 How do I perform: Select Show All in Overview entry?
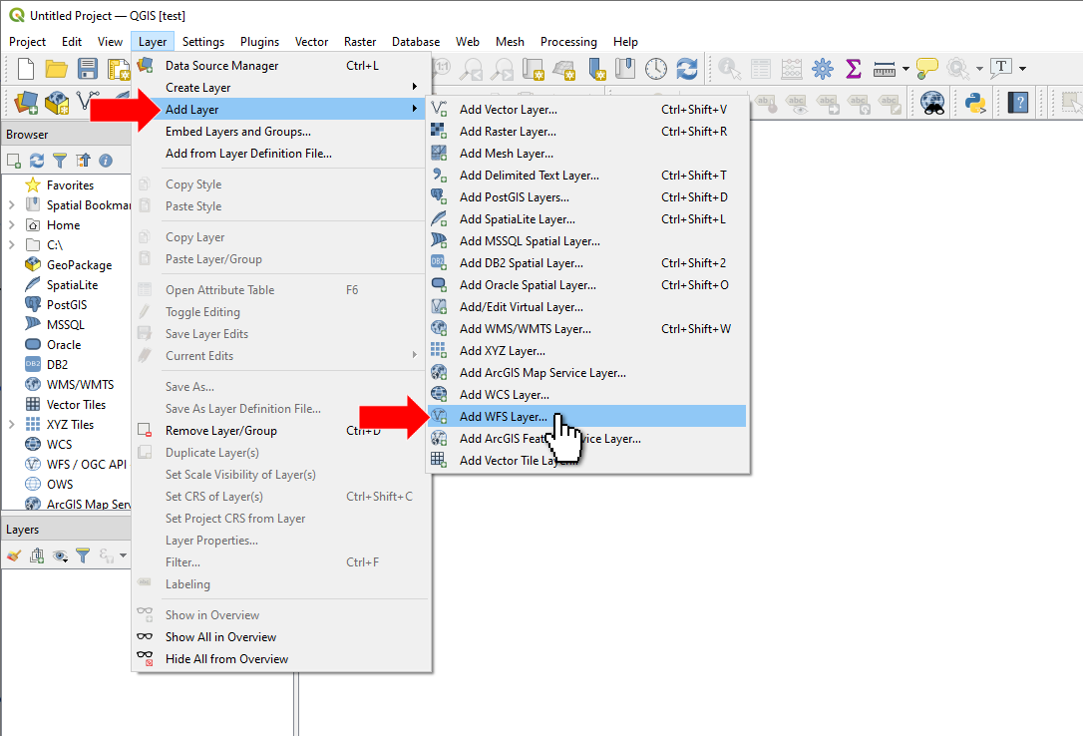[280, 637]
